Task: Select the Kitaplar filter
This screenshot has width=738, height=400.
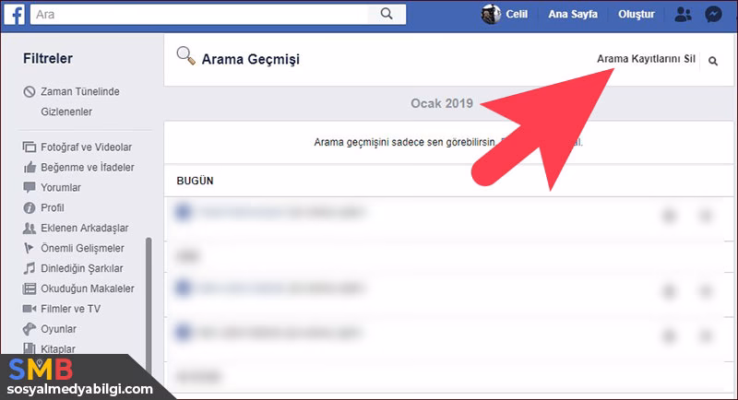Action: point(58,348)
